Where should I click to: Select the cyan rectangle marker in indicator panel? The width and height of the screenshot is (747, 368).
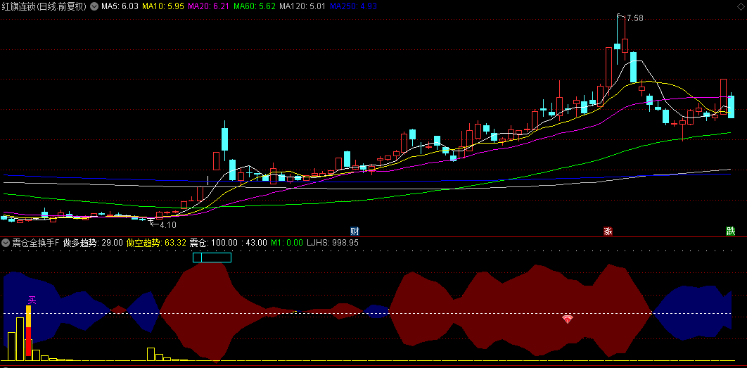(212, 258)
